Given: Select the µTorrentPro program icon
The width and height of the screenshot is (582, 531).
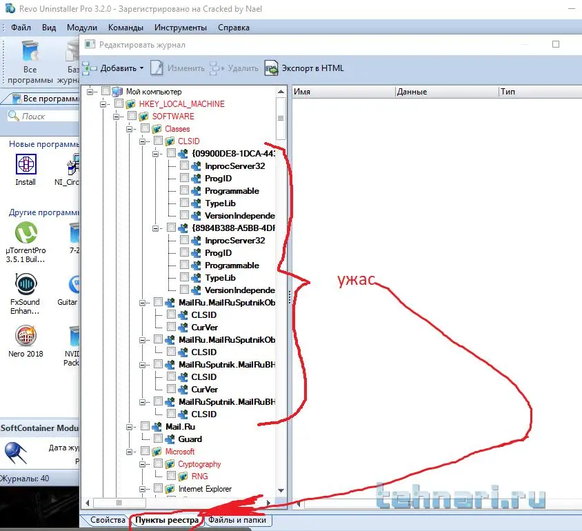Looking at the screenshot, I should tap(26, 232).
